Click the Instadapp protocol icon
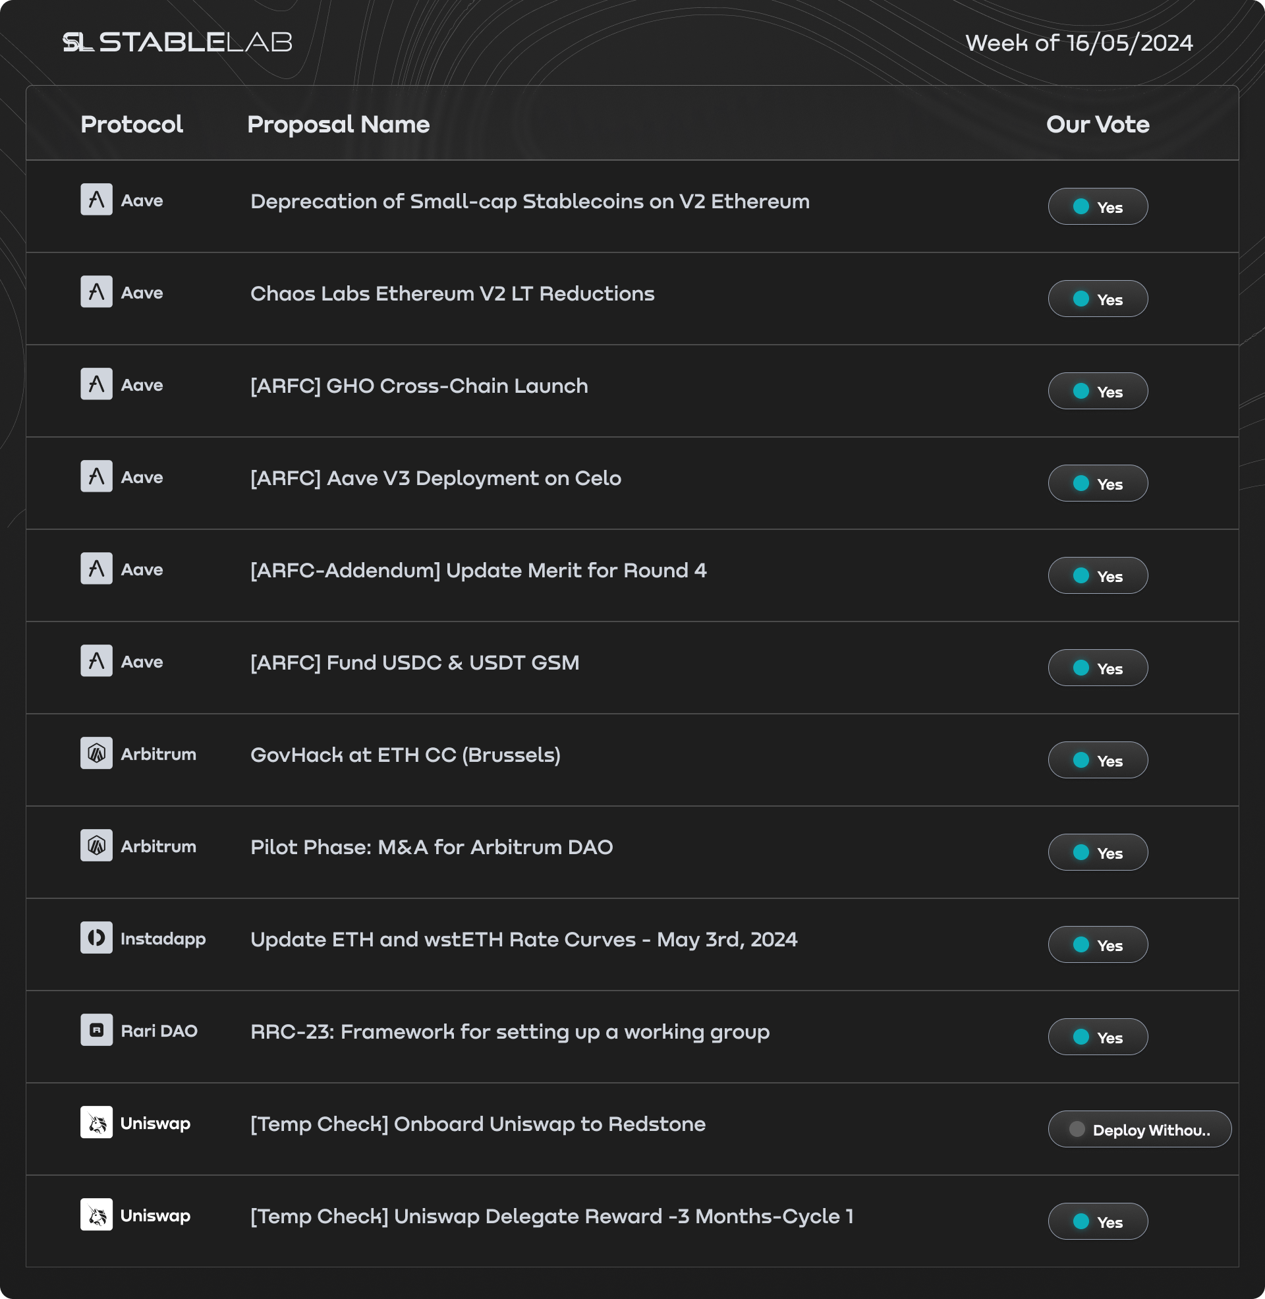1265x1299 pixels. pyautogui.click(x=96, y=938)
